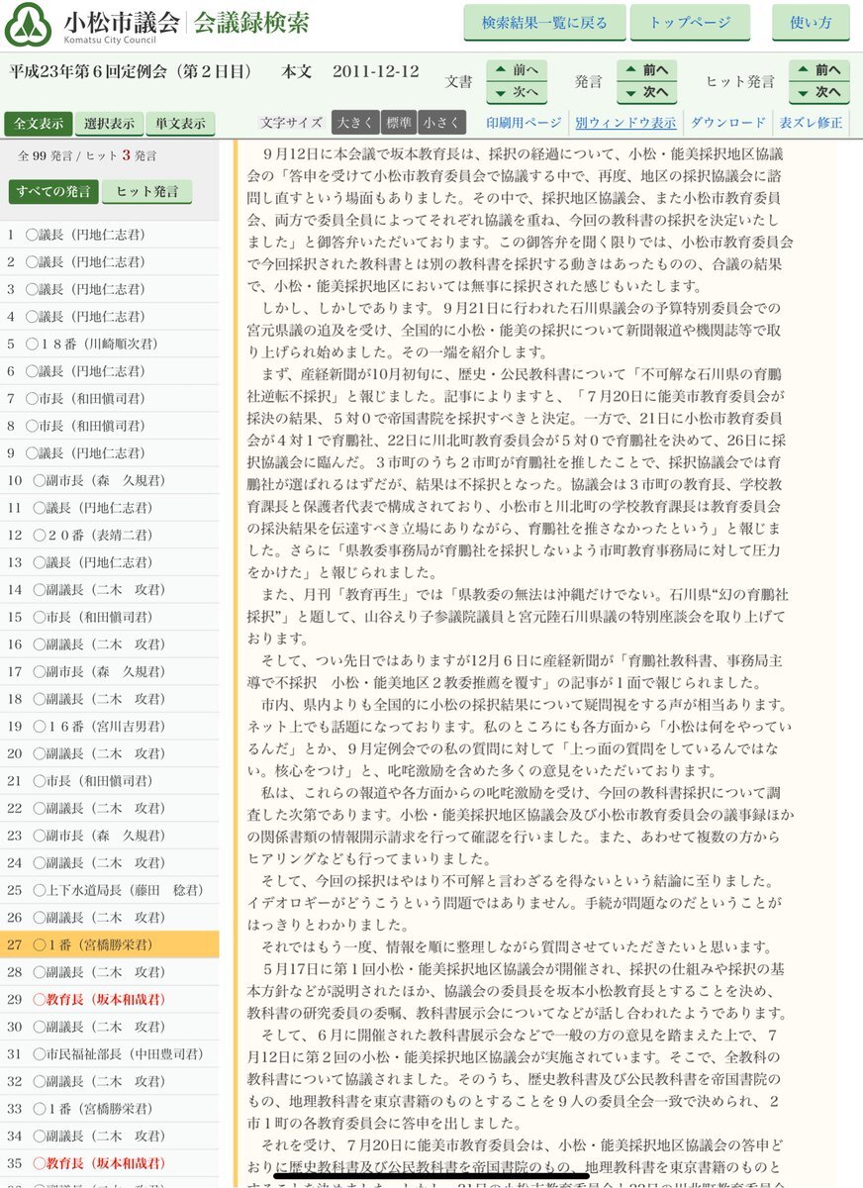
Task: Switch to selected view (選択表示)
Action: tap(110, 124)
